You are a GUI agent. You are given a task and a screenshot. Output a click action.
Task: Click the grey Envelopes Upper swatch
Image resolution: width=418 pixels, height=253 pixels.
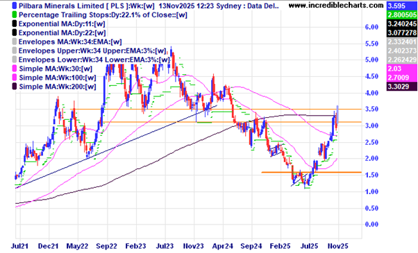pyautogui.click(x=15, y=51)
